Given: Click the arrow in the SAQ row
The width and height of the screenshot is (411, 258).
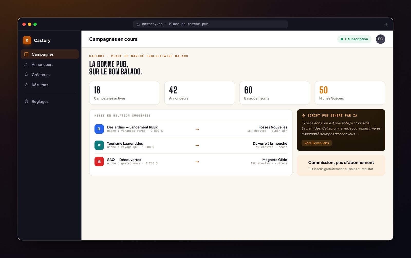Looking at the screenshot, I should click(x=197, y=162).
